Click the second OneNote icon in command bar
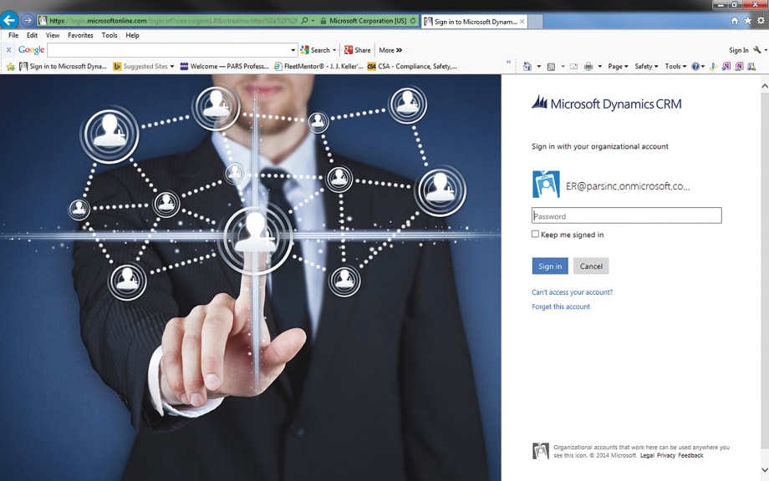This screenshot has height=481, width=769. [x=739, y=66]
